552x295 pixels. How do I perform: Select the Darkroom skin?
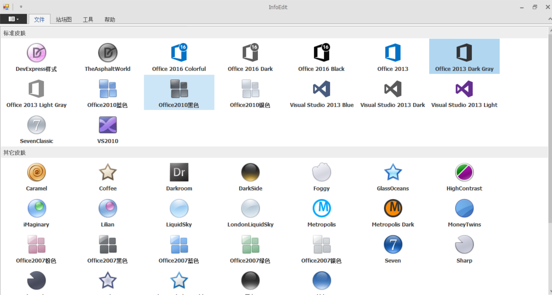pos(179,176)
